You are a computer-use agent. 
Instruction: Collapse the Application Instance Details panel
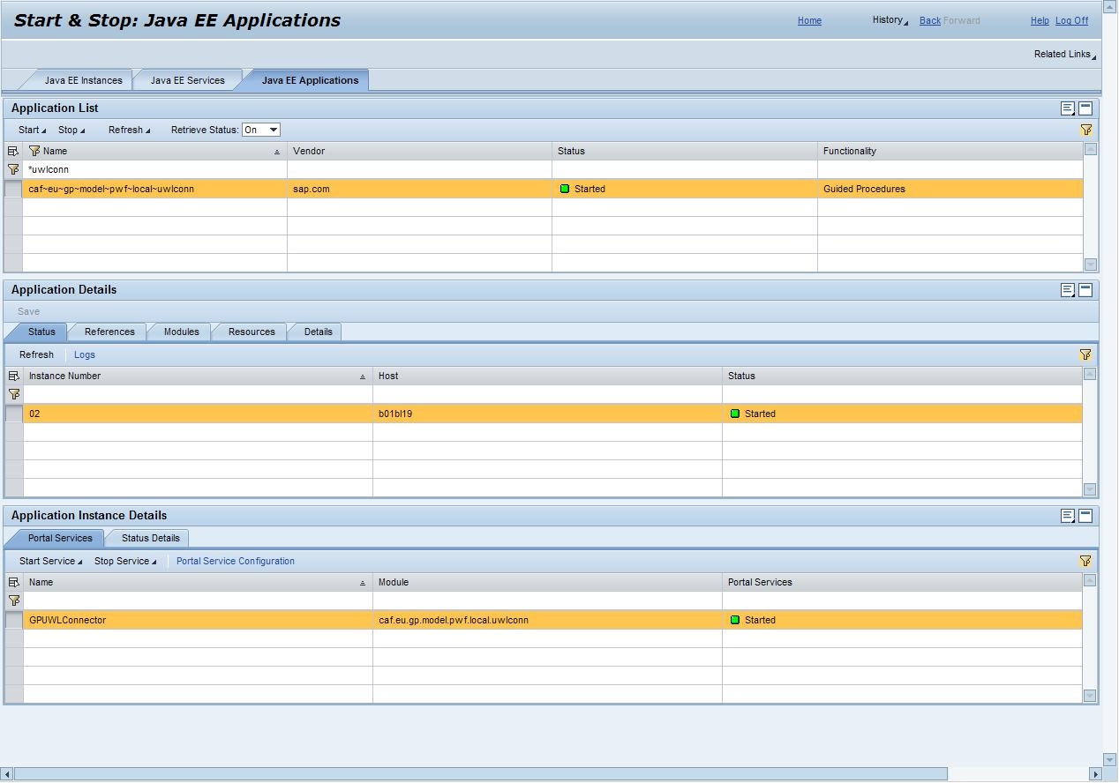1085,516
